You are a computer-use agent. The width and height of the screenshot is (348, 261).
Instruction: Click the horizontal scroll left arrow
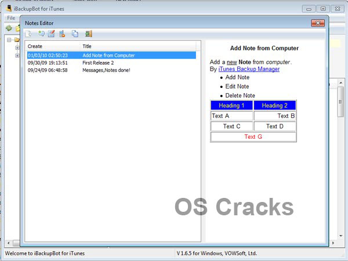9,243
